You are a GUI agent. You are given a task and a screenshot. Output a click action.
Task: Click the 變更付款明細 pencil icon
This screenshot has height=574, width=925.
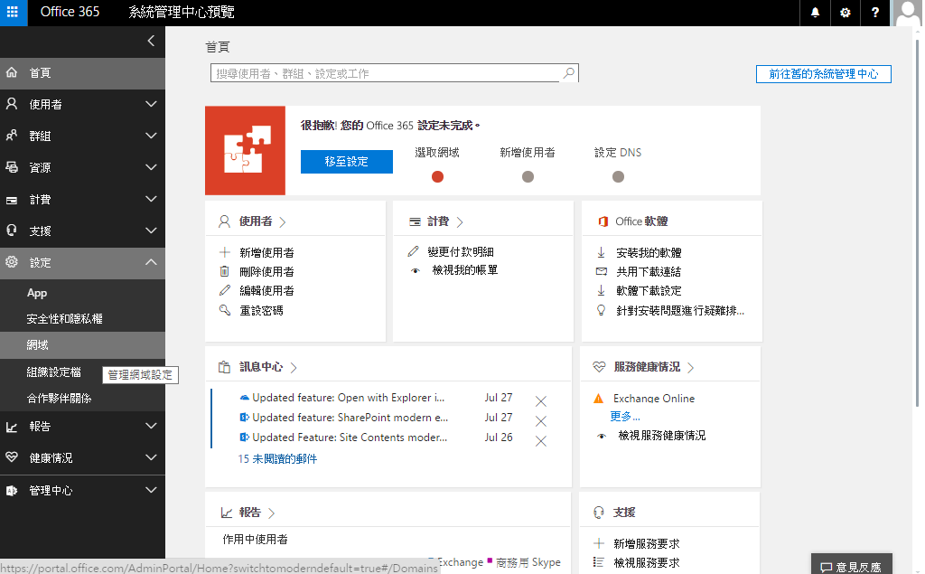[413, 251]
